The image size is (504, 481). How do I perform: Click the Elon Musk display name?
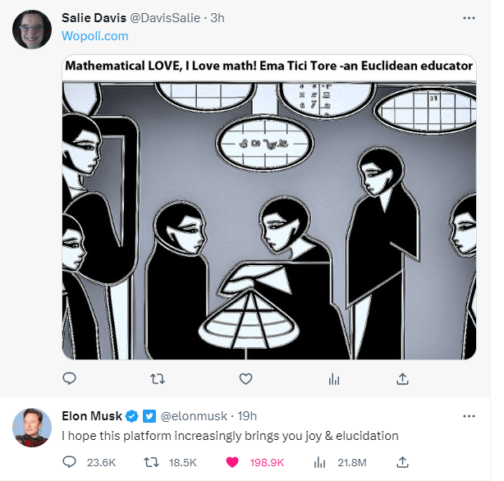click(92, 415)
